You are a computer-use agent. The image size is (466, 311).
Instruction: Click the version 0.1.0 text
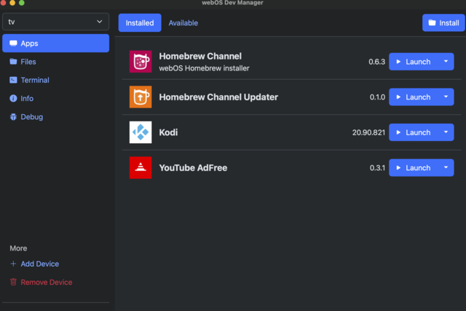pos(377,97)
